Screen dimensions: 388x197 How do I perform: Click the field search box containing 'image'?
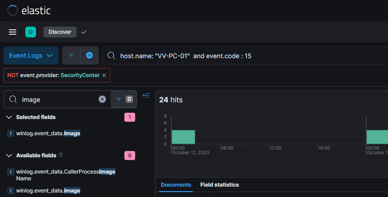pyautogui.click(x=57, y=100)
